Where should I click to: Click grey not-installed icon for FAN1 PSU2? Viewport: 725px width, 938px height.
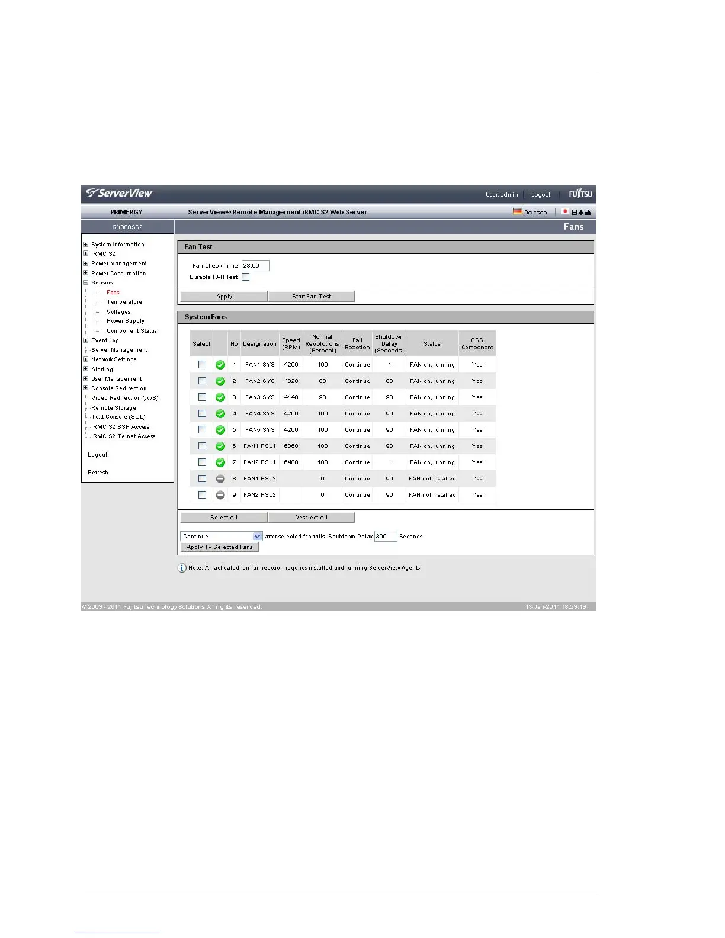(x=220, y=478)
